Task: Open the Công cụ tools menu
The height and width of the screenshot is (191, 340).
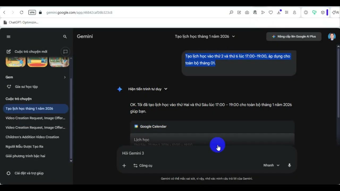Action: click(x=143, y=166)
